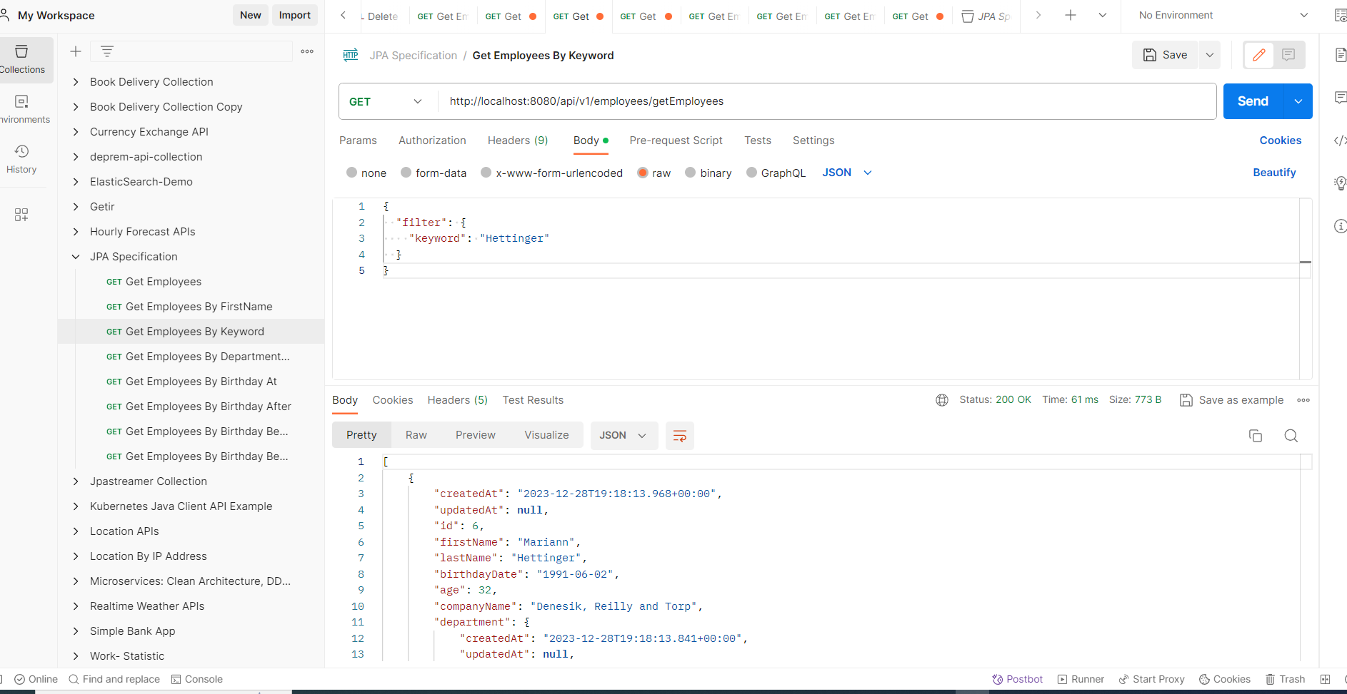Switch to the response Raw view
The width and height of the screenshot is (1347, 694).
(x=416, y=435)
